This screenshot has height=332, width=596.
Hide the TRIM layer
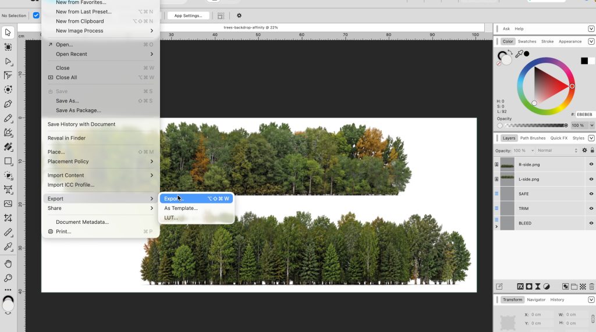(591, 208)
